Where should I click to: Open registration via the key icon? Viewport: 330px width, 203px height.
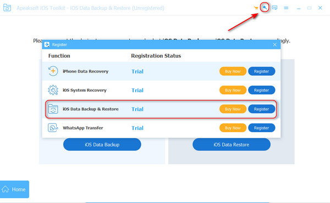[265, 8]
